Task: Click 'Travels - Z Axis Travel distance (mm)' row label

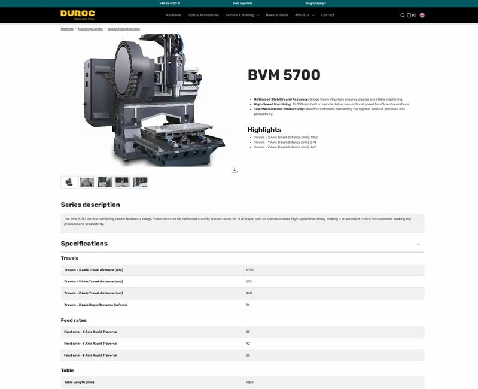Action: (93, 293)
